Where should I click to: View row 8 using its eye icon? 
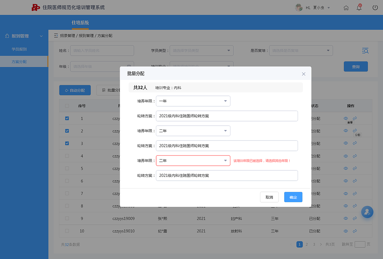point(346,206)
